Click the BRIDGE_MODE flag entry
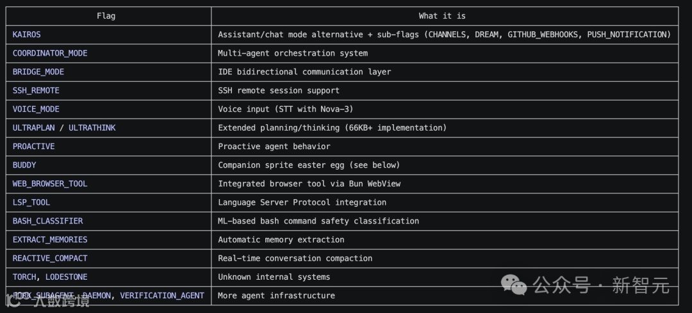The width and height of the screenshot is (692, 313). 38,72
